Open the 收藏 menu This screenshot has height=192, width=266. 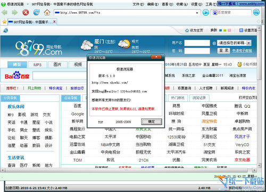click(x=182, y=4)
